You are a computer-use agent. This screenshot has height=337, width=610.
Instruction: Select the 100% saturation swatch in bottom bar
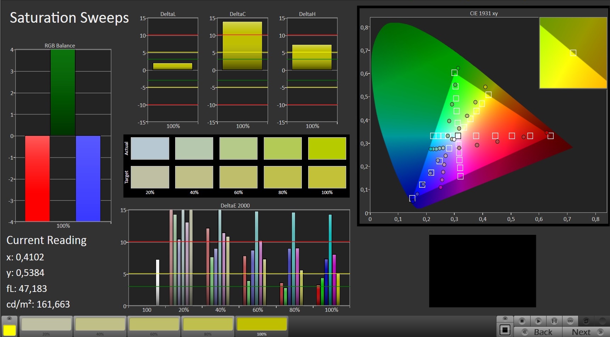(x=262, y=324)
